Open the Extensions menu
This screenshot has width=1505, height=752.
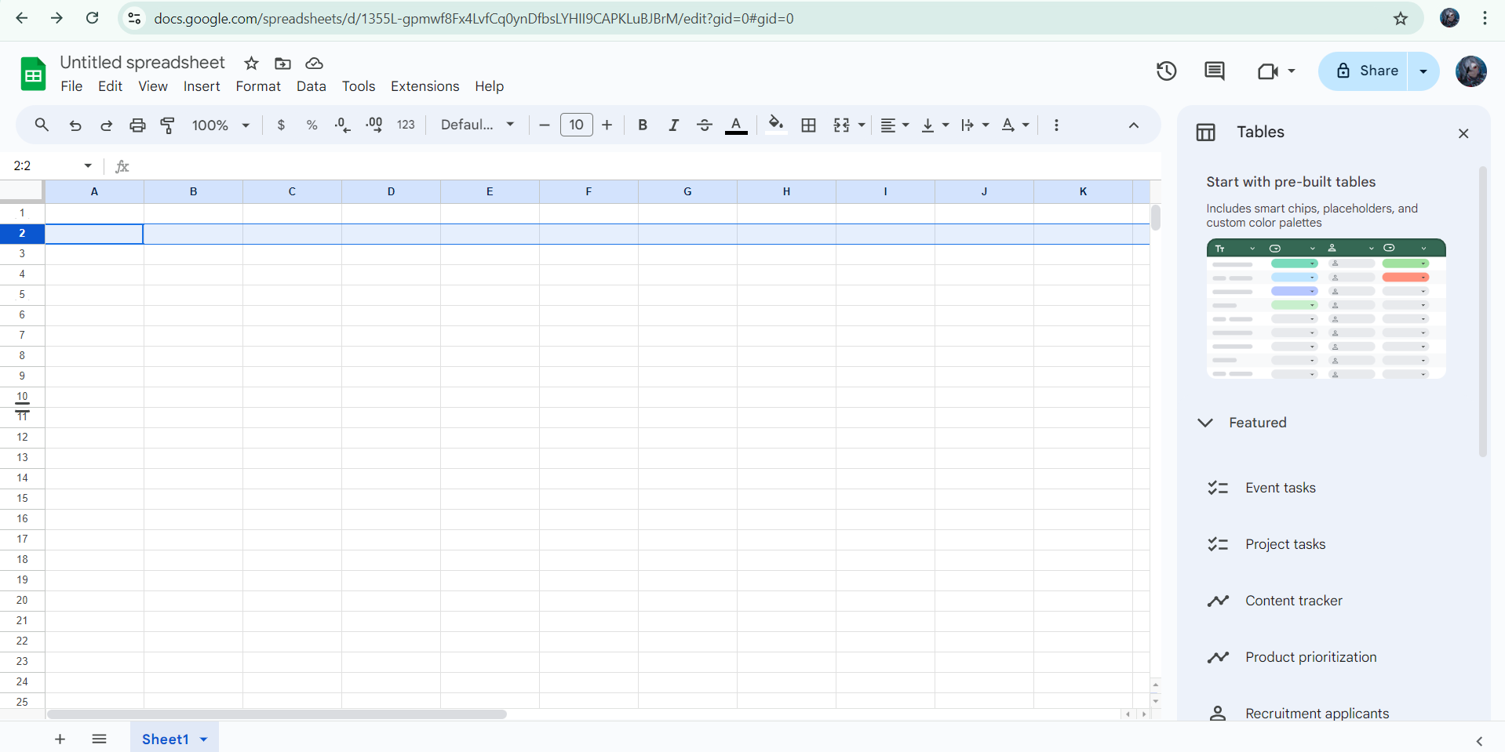[425, 86]
